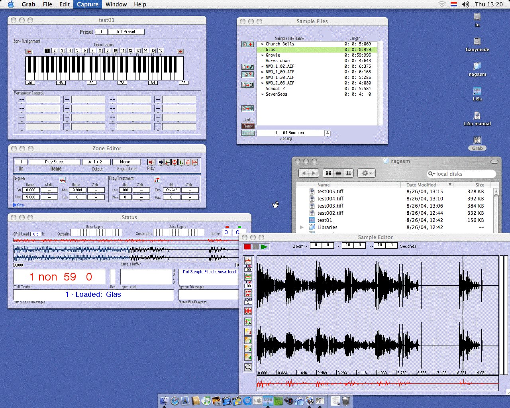
Task: Click the sample file info question-mark icon
Action: tap(247, 75)
